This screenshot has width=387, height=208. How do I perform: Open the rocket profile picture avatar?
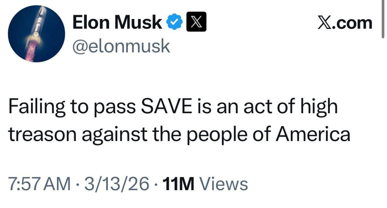(36, 34)
